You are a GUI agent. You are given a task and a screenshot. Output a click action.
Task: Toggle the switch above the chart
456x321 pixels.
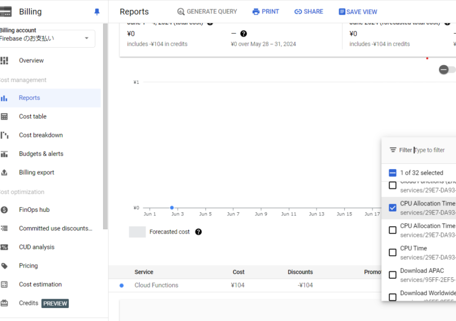[x=447, y=70]
